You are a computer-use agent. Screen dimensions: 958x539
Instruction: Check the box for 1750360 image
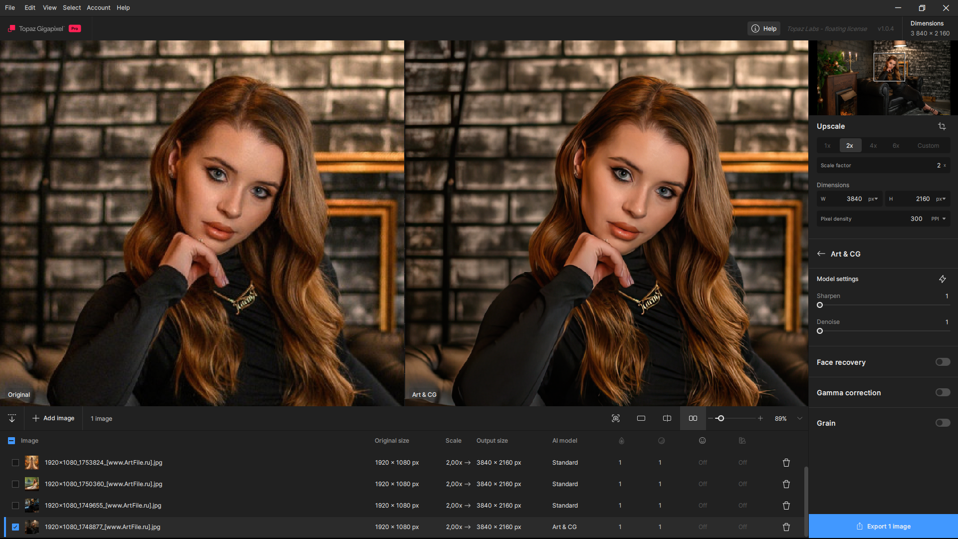tap(15, 484)
